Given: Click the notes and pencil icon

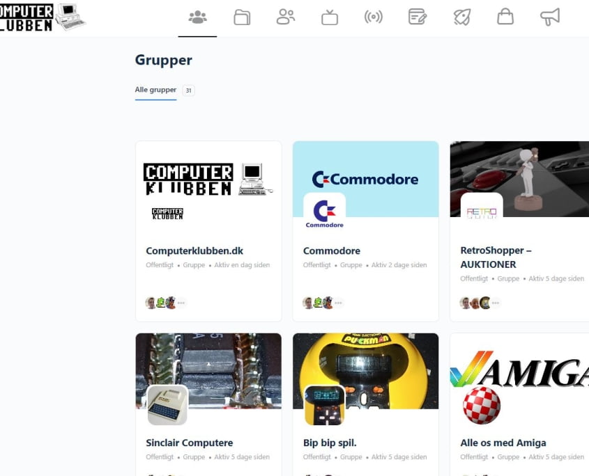Looking at the screenshot, I should pyautogui.click(x=418, y=17).
